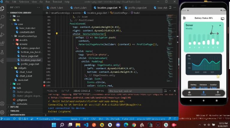This screenshot has width=230, height=128.
Task: Switch to the PROBLEMS panel tab
Action: tap(52, 91)
